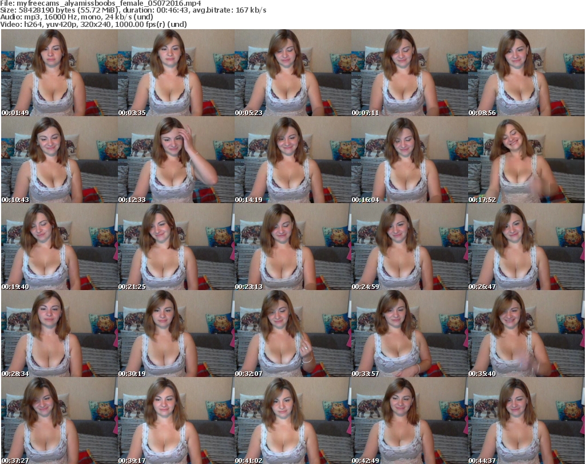Click the 'Audio: mp3, 16000 Hz' line
The width and height of the screenshot is (586, 464).
[x=77, y=17]
